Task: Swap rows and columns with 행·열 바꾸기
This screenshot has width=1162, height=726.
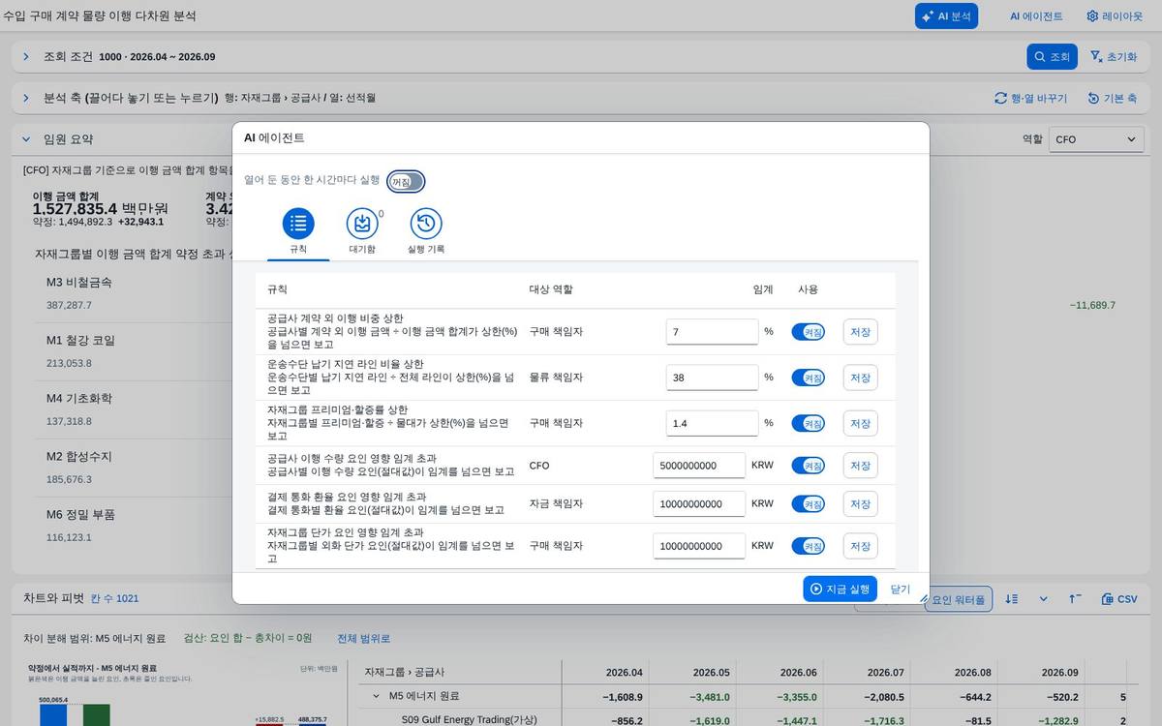Action: tap(1030, 99)
